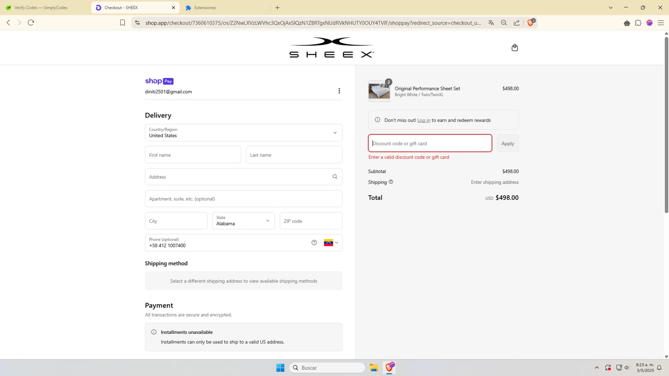
Task: Click the Brave browser taskbar icon
Action: click(390, 368)
